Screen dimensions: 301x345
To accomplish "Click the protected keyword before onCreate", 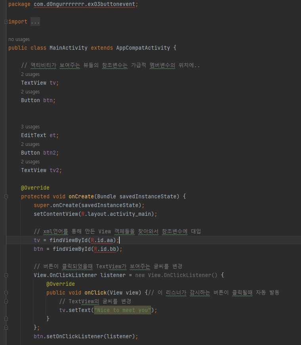I will click(x=35, y=196).
